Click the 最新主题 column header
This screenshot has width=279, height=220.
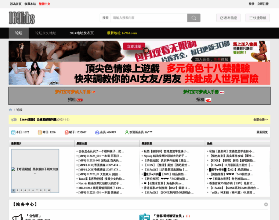[81, 144]
